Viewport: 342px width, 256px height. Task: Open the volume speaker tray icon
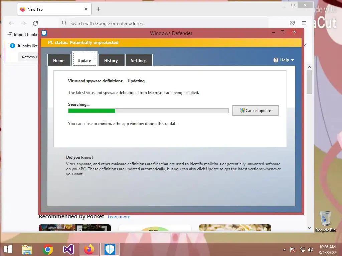coord(310,250)
